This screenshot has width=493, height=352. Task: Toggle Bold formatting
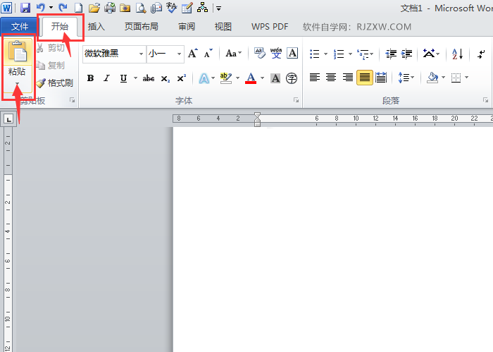tap(90, 78)
